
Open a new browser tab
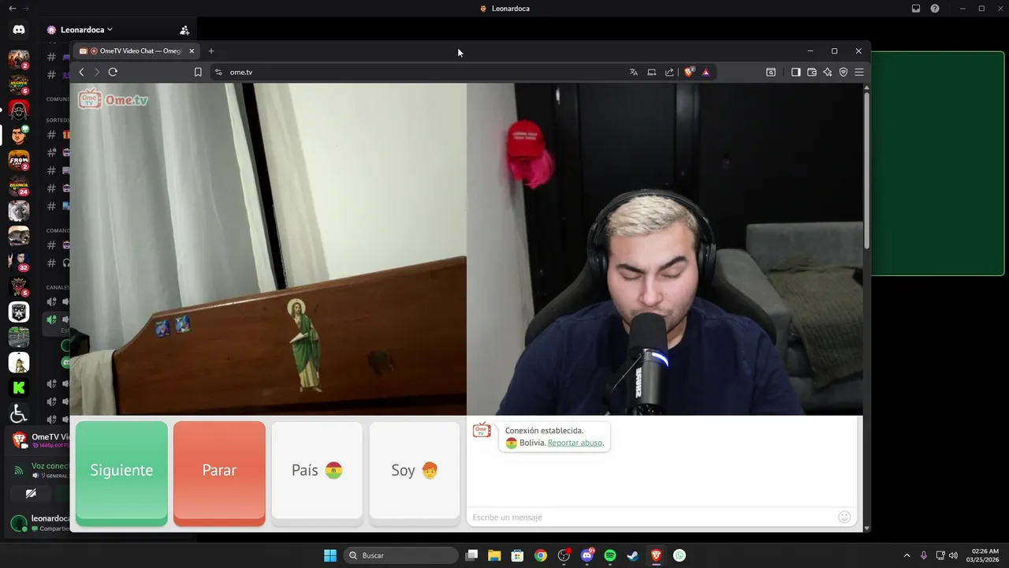(x=211, y=50)
